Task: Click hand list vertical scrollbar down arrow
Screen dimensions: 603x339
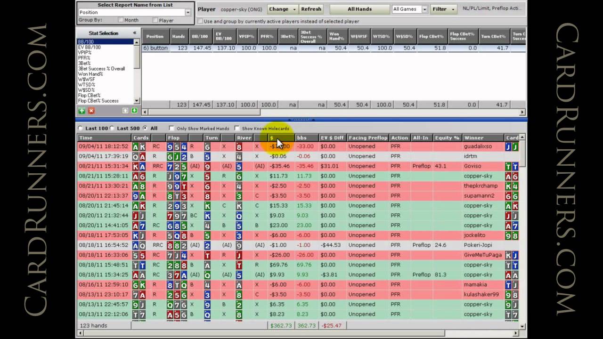Action: [522, 325]
